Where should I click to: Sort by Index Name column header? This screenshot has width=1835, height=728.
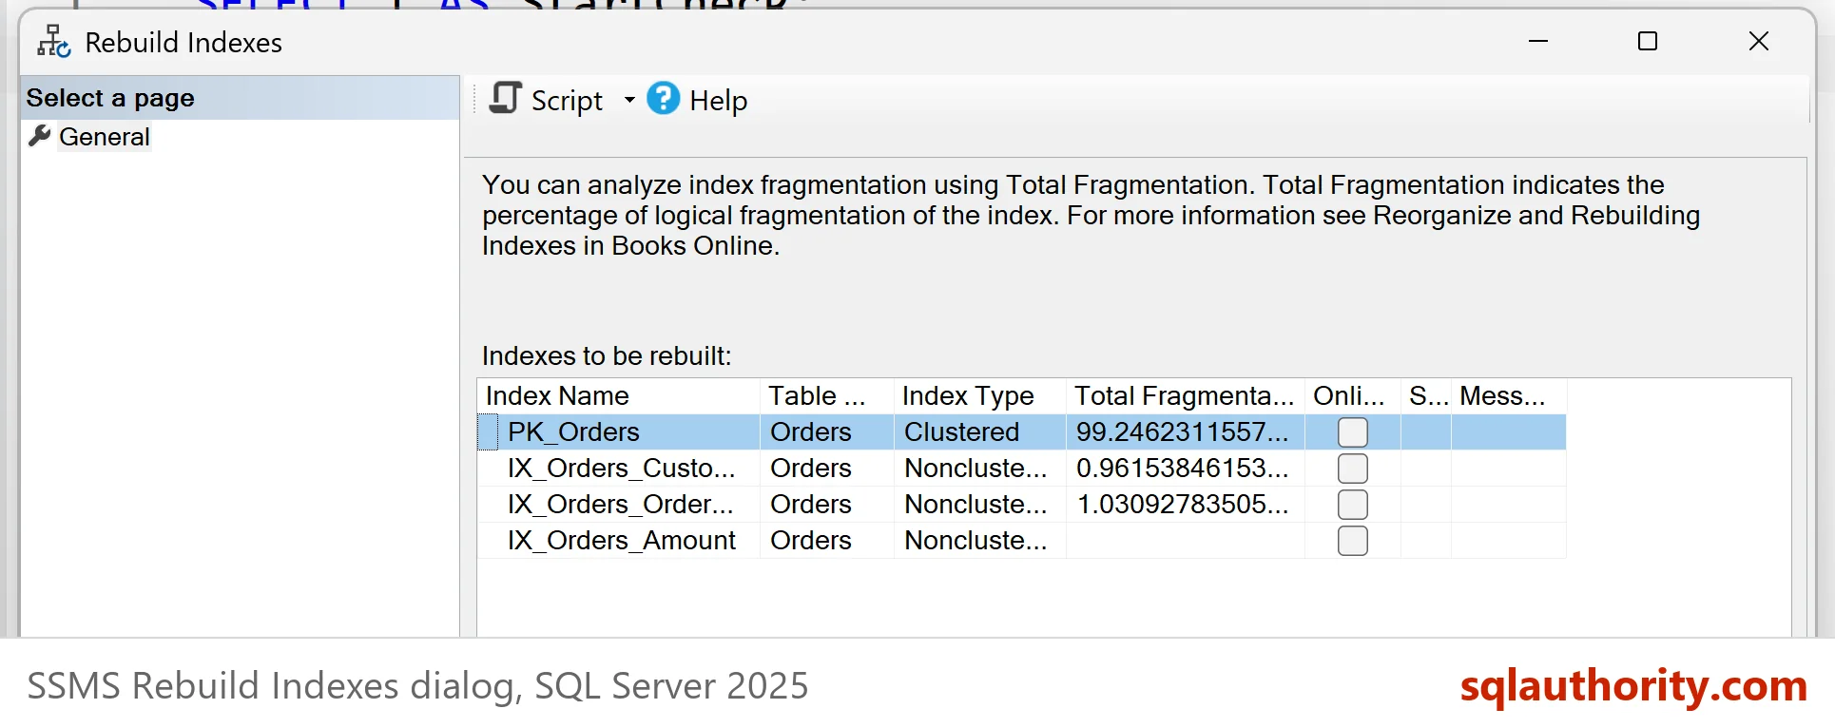618,395
